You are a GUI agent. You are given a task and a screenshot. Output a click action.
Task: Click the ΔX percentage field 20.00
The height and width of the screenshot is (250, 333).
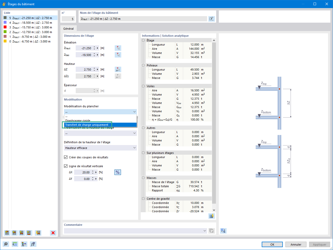click(82, 172)
